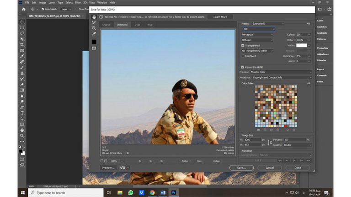Open the Perceptual color reduction dropdown
Image resolution: width=351 pixels, height=197 pixels.
tap(257, 35)
